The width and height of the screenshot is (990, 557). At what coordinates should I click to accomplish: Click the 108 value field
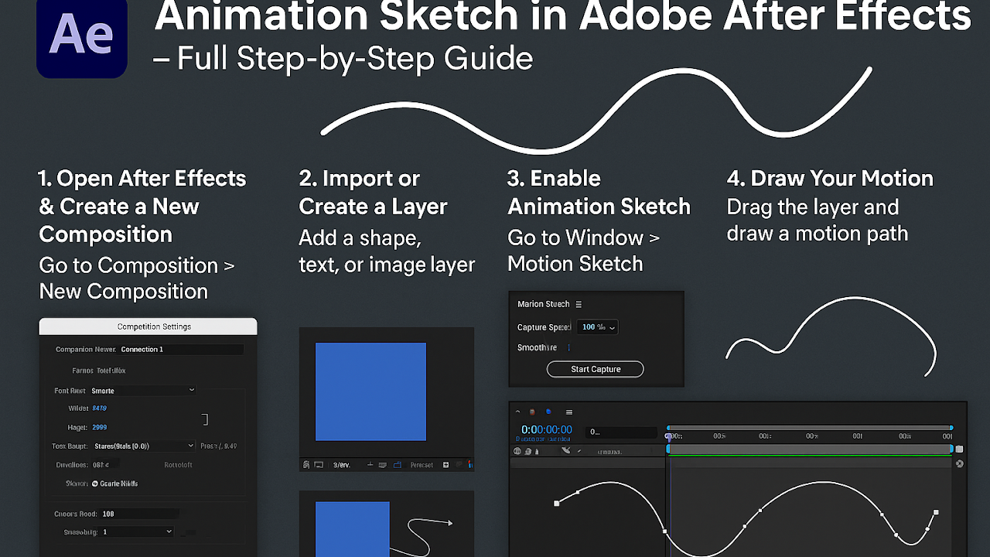pos(139,514)
